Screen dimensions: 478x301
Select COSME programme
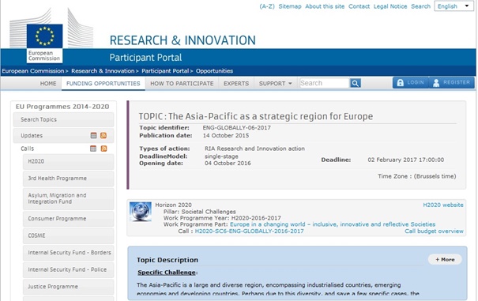pos(68,235)
